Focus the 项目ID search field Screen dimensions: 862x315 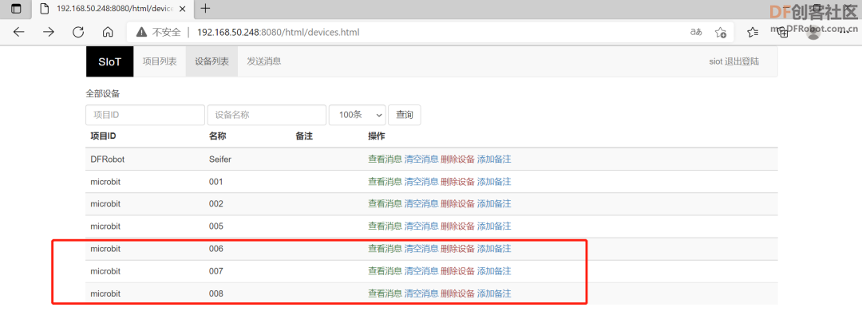pyautogui.click(x=145, y=115)
